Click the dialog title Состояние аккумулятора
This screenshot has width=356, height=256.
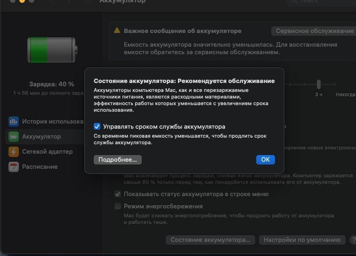point(184,81)
